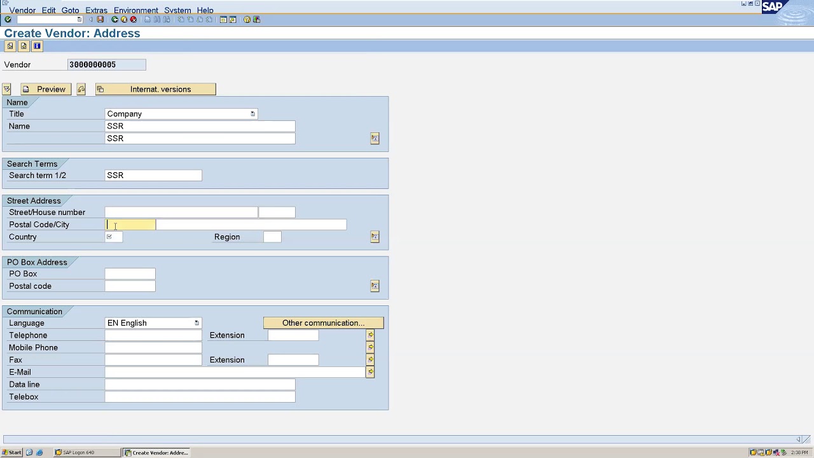Click the arrow icon next to Mobile Phone
This screenshot has height=458, width=814.
[370, 347]
